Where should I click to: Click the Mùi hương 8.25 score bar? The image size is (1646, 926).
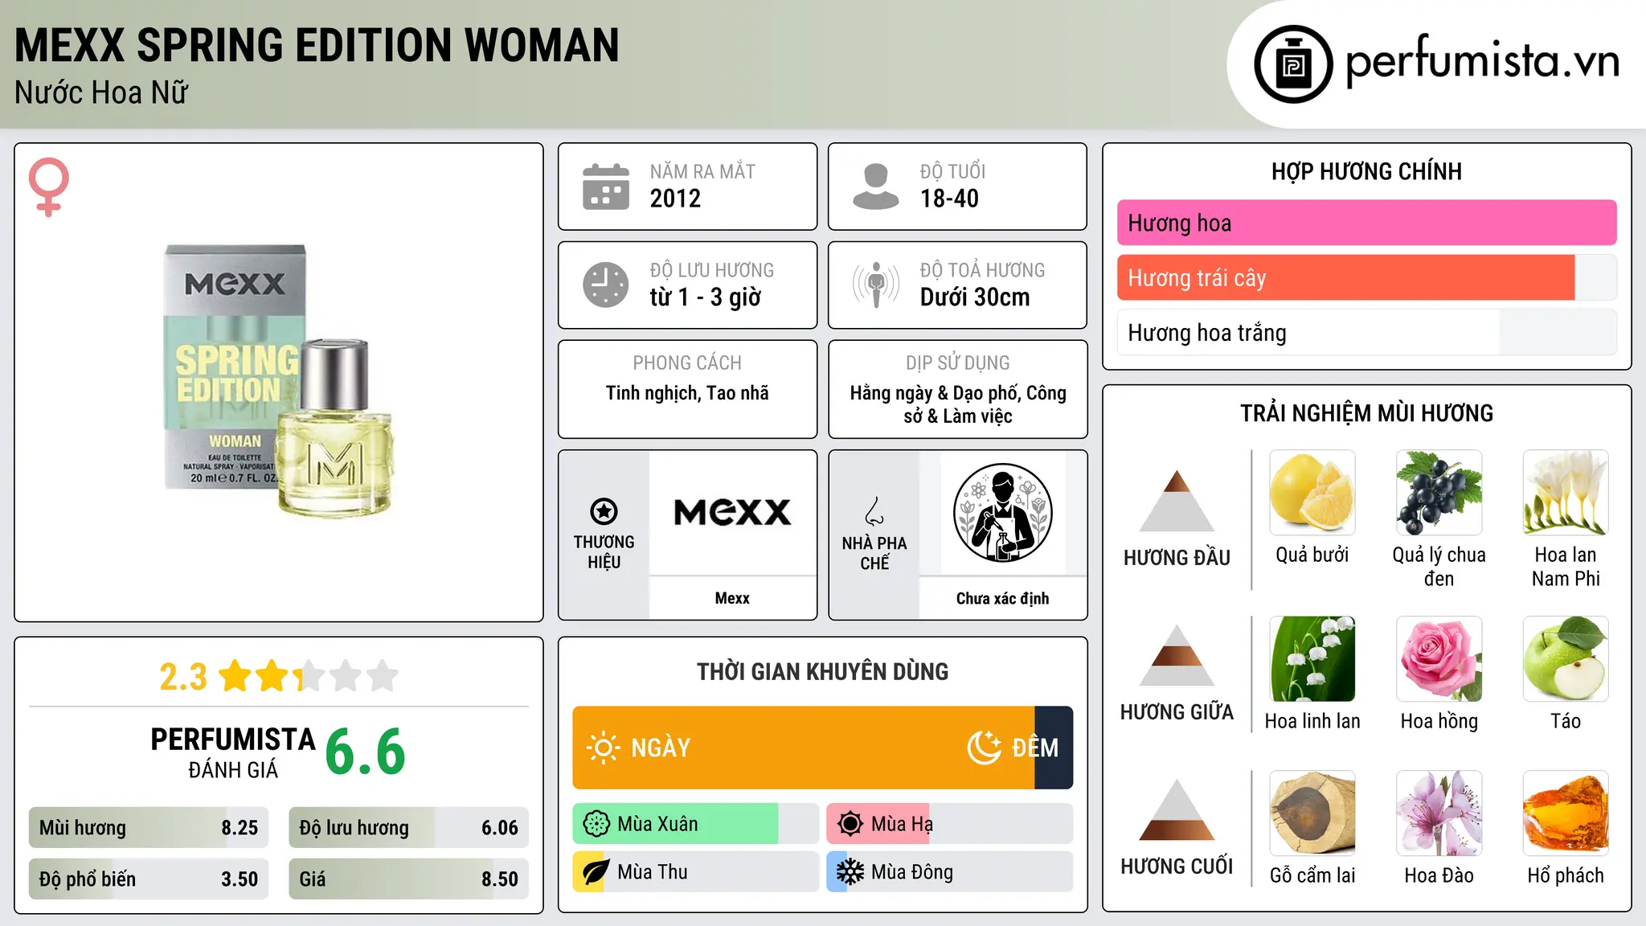click(149, 827)
